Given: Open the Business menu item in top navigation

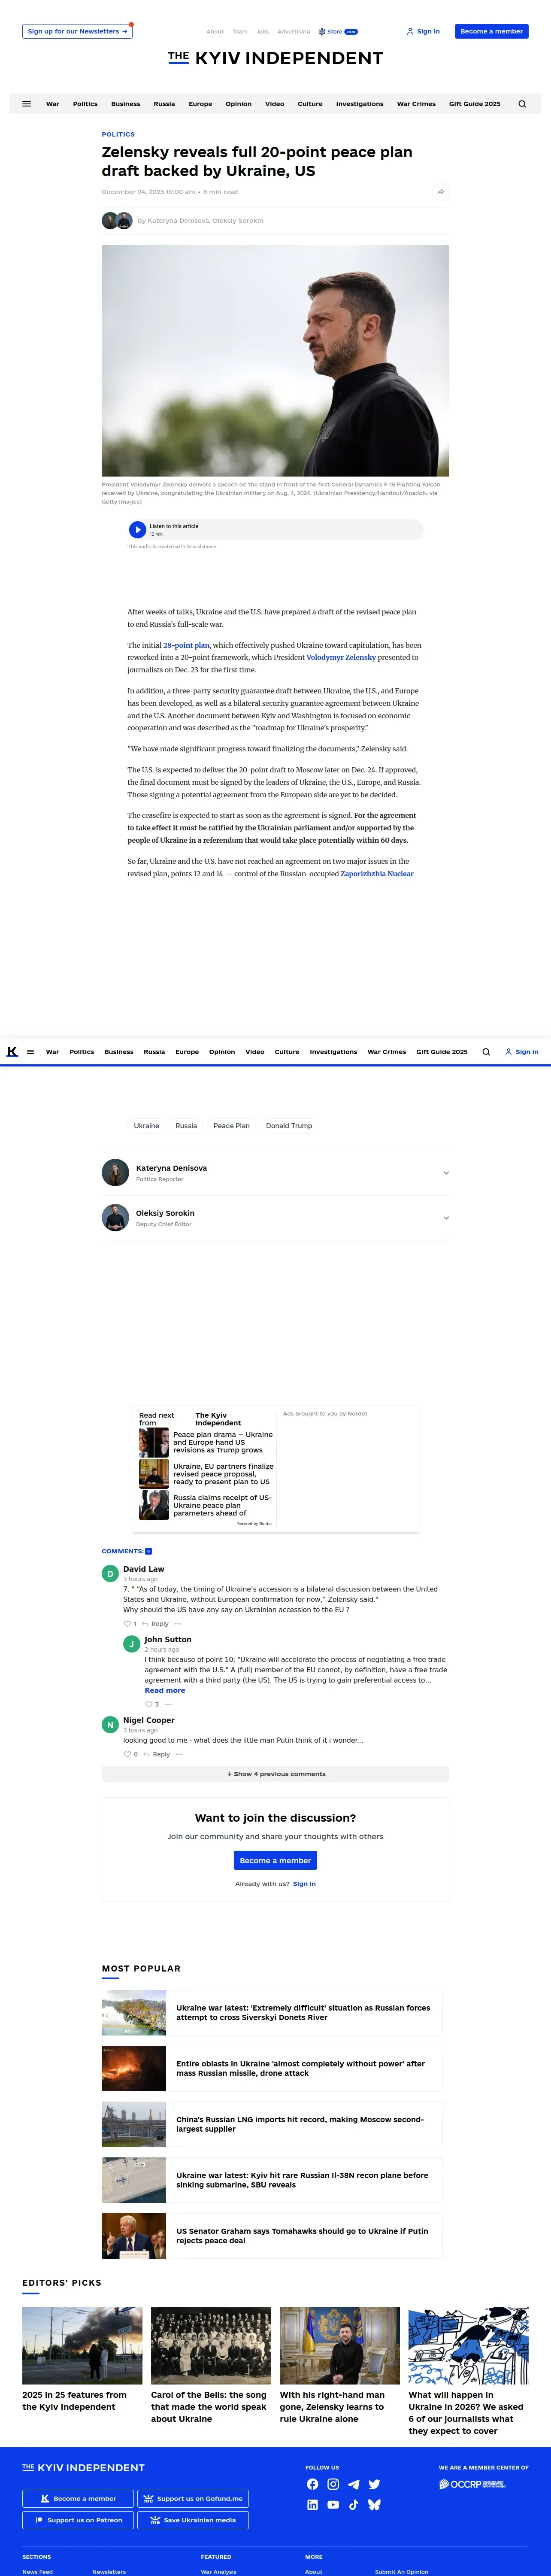Looking at the screenshot, I should 126,104.
